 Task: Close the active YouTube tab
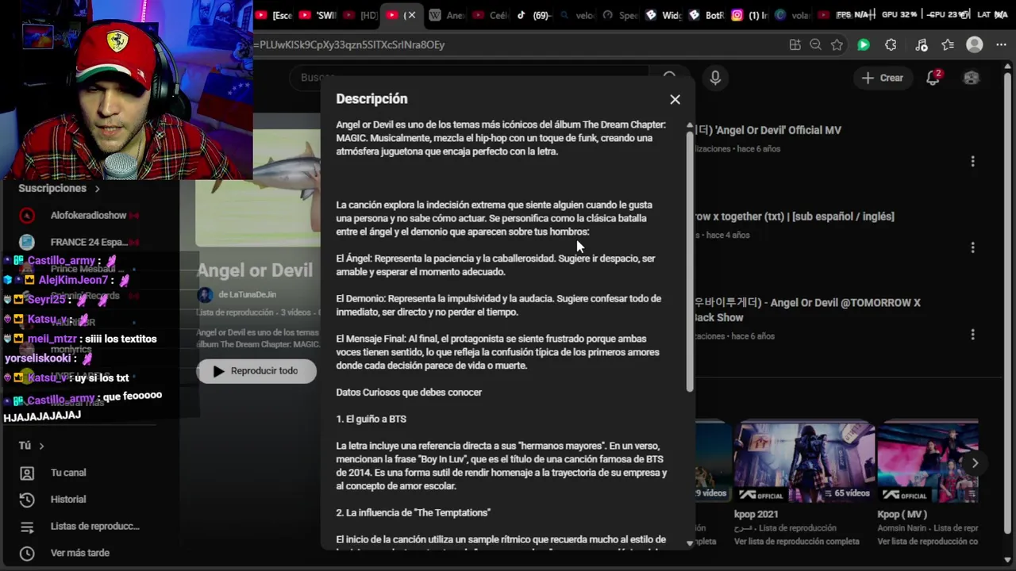point(410,15)
